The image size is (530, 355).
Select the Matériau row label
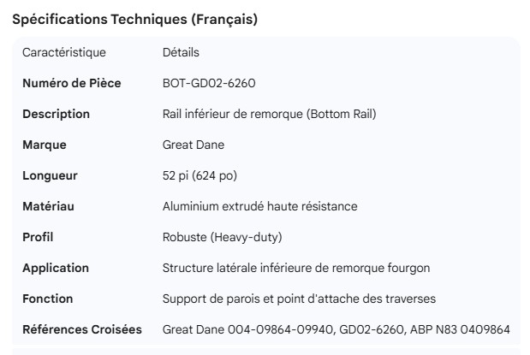tap(49, 206)
